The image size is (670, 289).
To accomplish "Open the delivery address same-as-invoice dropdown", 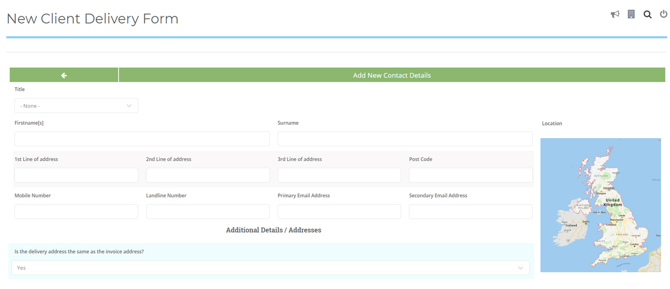I will point(270,268).
